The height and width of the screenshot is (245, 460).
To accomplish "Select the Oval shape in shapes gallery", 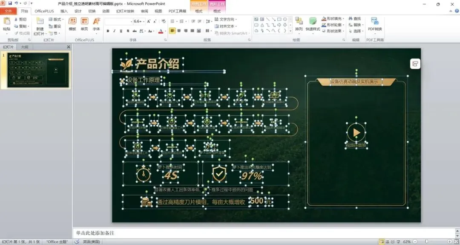I will pos(285,19).
